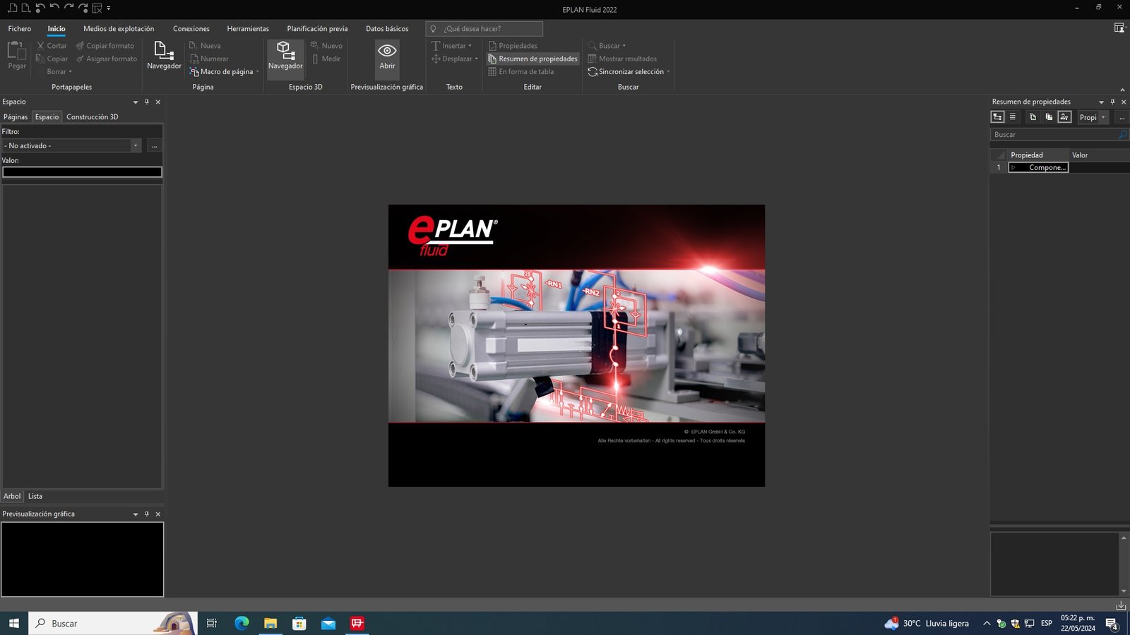Click Nuevo in Espacio 3D group

[x=326, y=46]
